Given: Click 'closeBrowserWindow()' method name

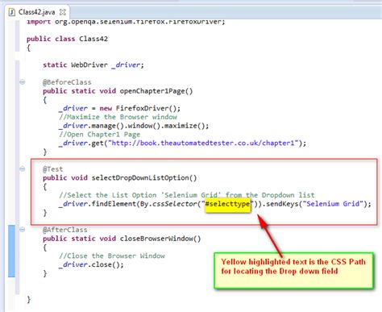Looking at the screenshot, I should (160, 239).
